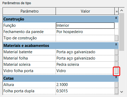The width and height of the screenshot is (127, 97).
Task: Click associate button for Folha porta dupla
Action: [117, 91]
